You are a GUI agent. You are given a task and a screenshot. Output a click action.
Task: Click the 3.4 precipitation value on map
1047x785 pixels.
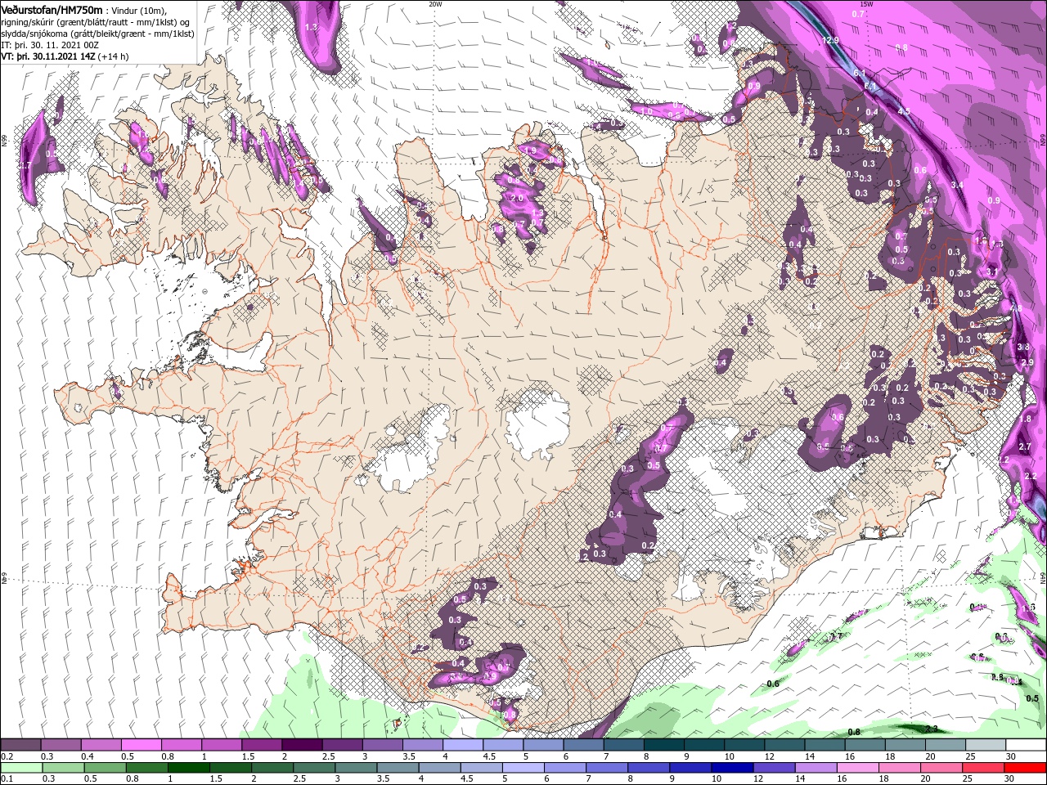point(958,186)
